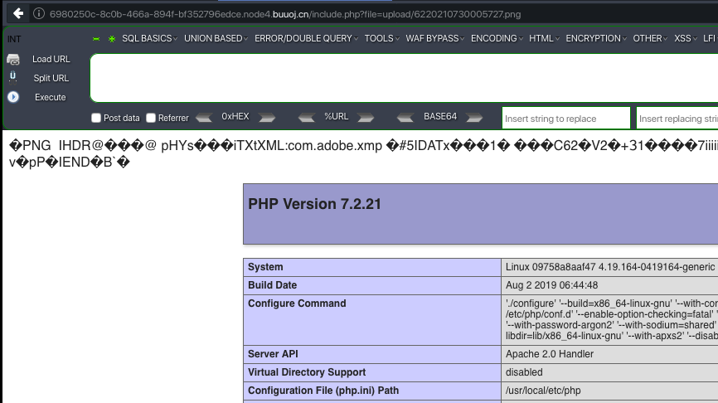Open the XSS menu

pos(685,38)
